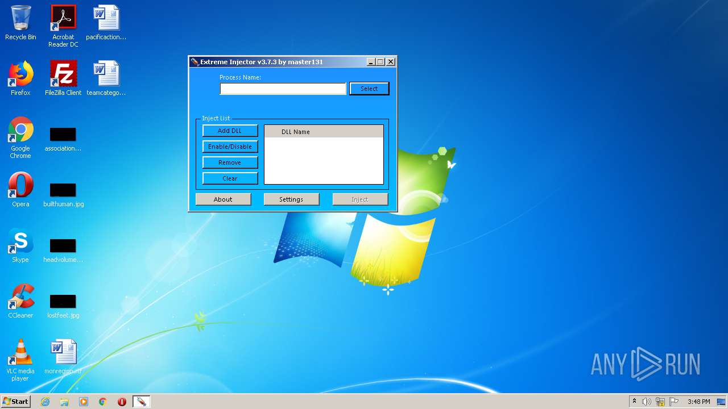The width and height of the screenshot is (728, 409).
Task: Launch the Google Chrome desktop shortcut
Action: pyautogui.click(x=20, y=137)
